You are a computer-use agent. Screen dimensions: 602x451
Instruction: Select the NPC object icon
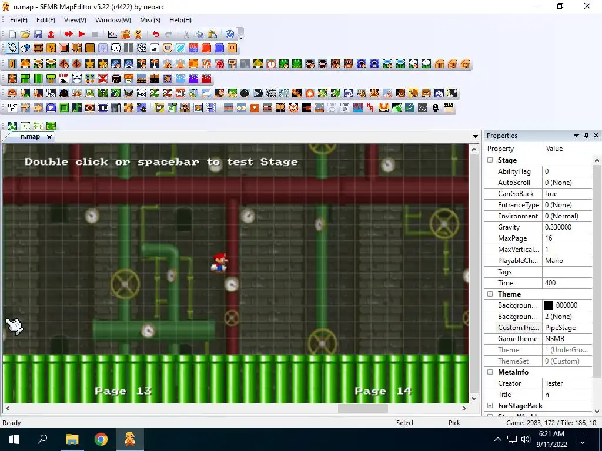tap(371, 108)
